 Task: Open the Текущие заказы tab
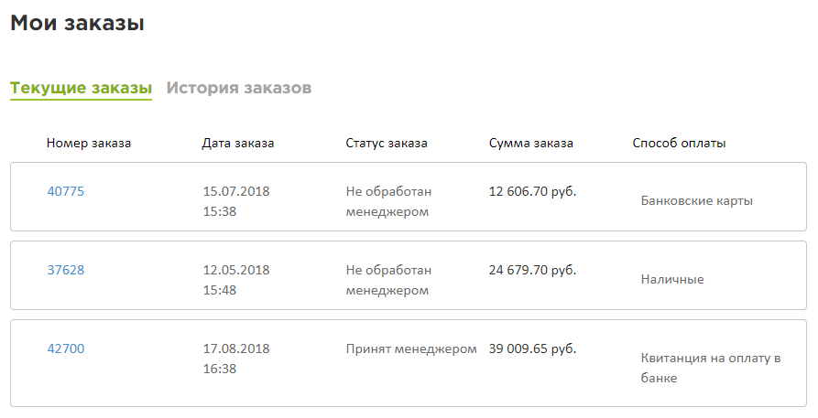click(81, 88)
